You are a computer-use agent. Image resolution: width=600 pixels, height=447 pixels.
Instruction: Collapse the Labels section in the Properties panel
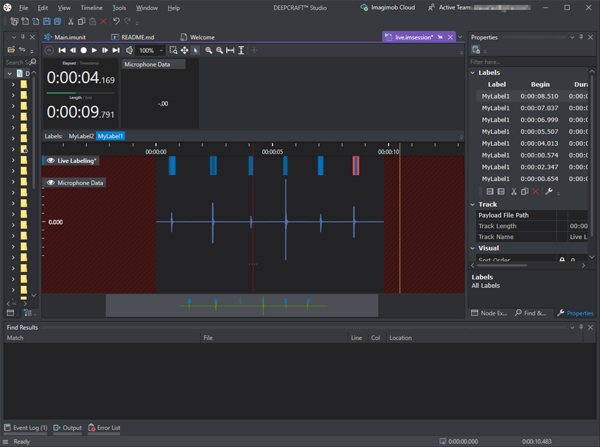(x=473, y=73)
